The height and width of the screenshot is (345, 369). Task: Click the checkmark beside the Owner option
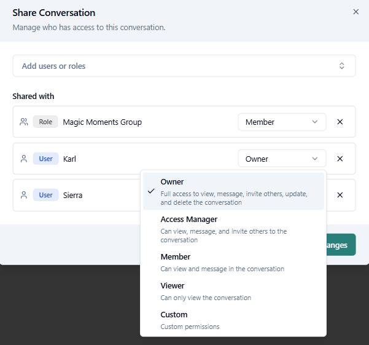tap(151, 191)
